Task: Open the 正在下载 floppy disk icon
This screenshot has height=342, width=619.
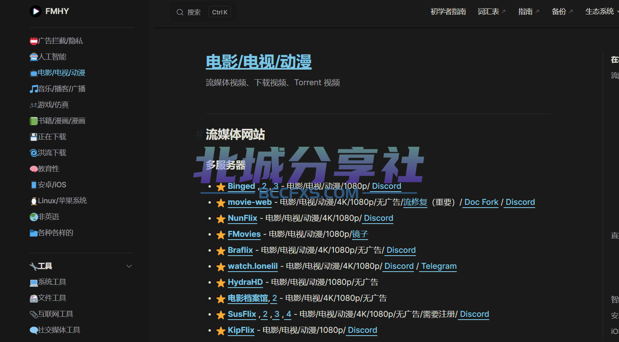Action: tap(34, 137)
